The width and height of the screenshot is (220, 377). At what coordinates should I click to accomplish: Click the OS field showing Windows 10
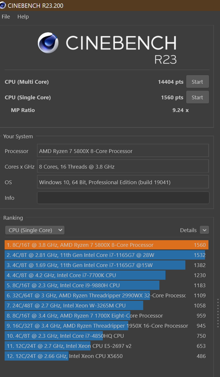click(x=123, y=182)
